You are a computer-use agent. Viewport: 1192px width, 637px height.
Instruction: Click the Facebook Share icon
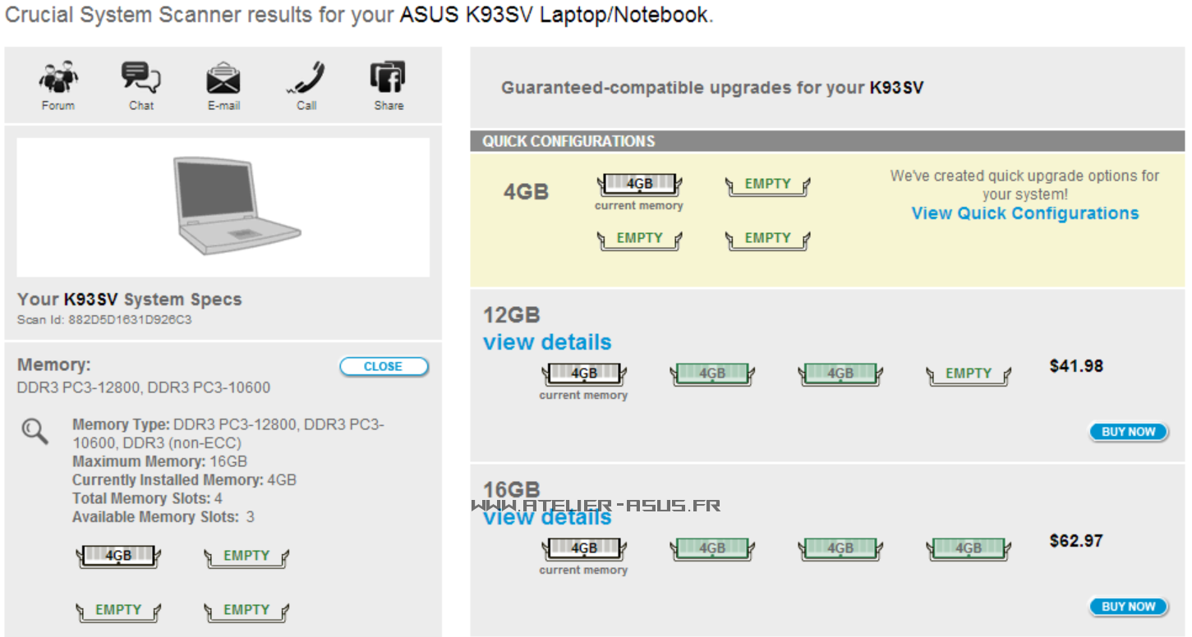388,77
